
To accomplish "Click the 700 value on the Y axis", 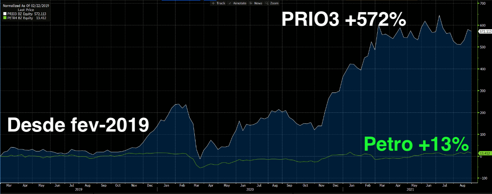I will click(483, 3).
